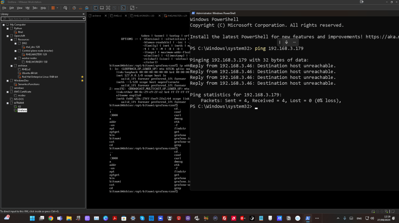Show hidden system tray icons
This screenshot has height=223, width=399.
coord(338,218)
